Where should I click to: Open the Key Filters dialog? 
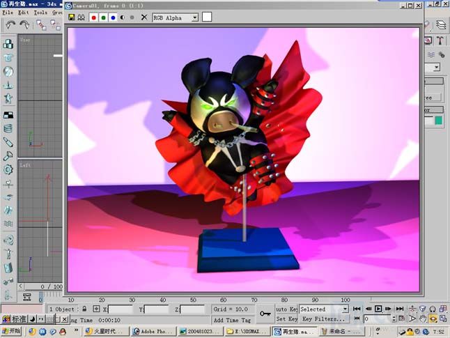click(324, 318)
